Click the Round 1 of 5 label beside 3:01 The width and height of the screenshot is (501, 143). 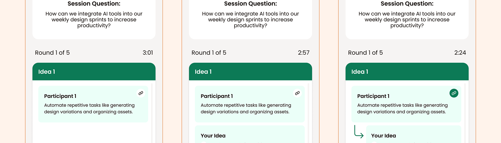click(52, 53)
